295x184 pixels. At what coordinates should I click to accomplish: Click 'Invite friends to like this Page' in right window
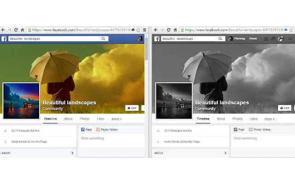pos(182,142)
